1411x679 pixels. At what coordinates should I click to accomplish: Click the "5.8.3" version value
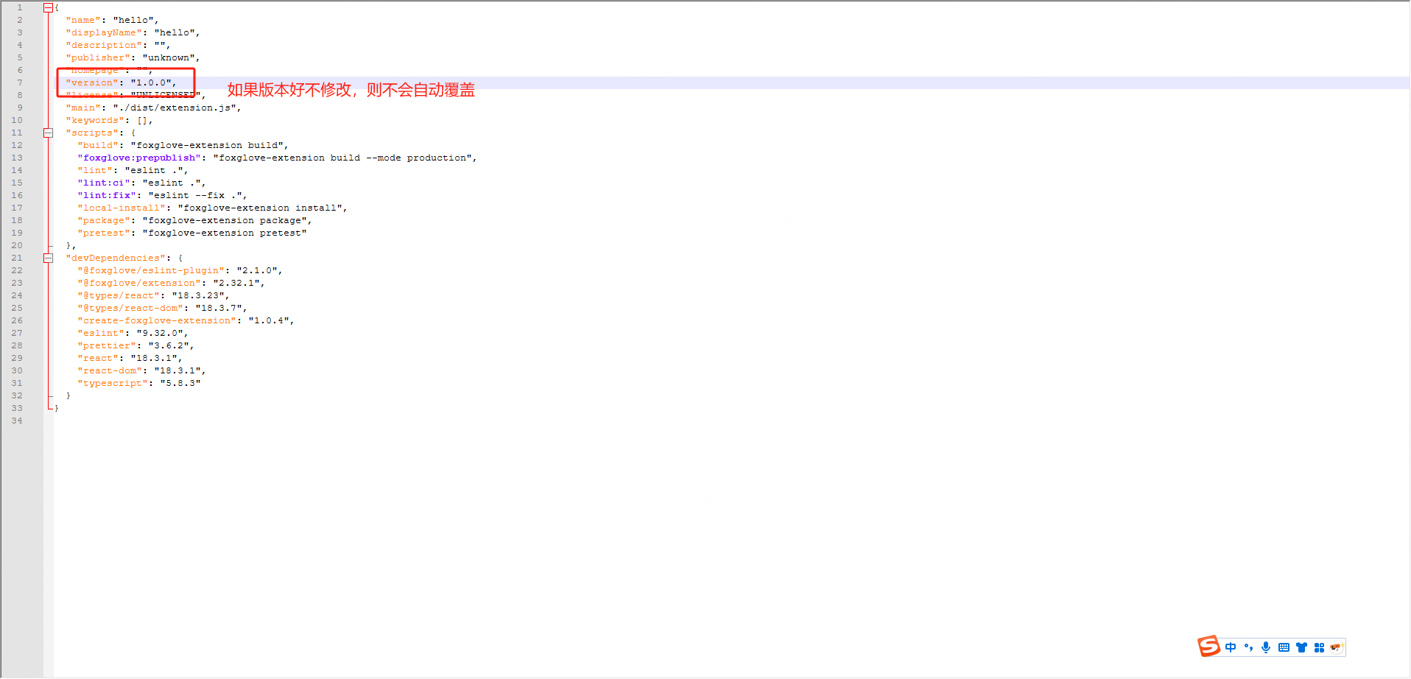point(180,383)
